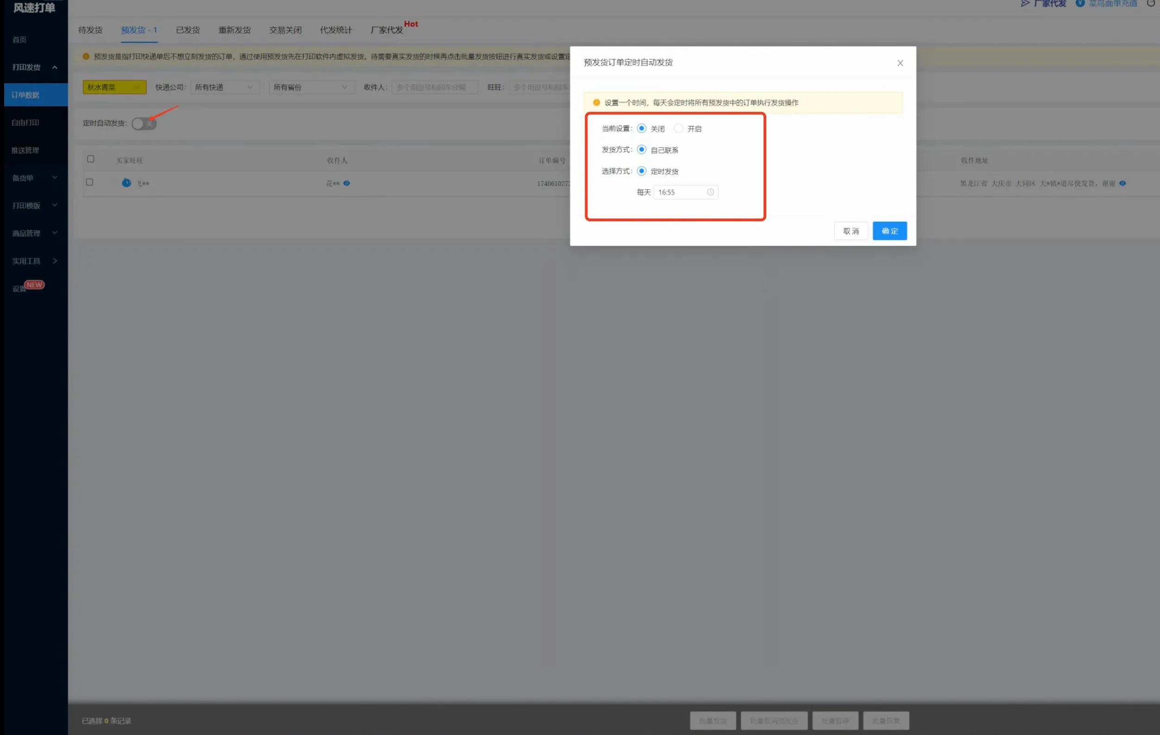This screenshot has width=1160, height=735.
Task: Open 订单数据 in the sidebar
Action: click(x=36, y=95)
